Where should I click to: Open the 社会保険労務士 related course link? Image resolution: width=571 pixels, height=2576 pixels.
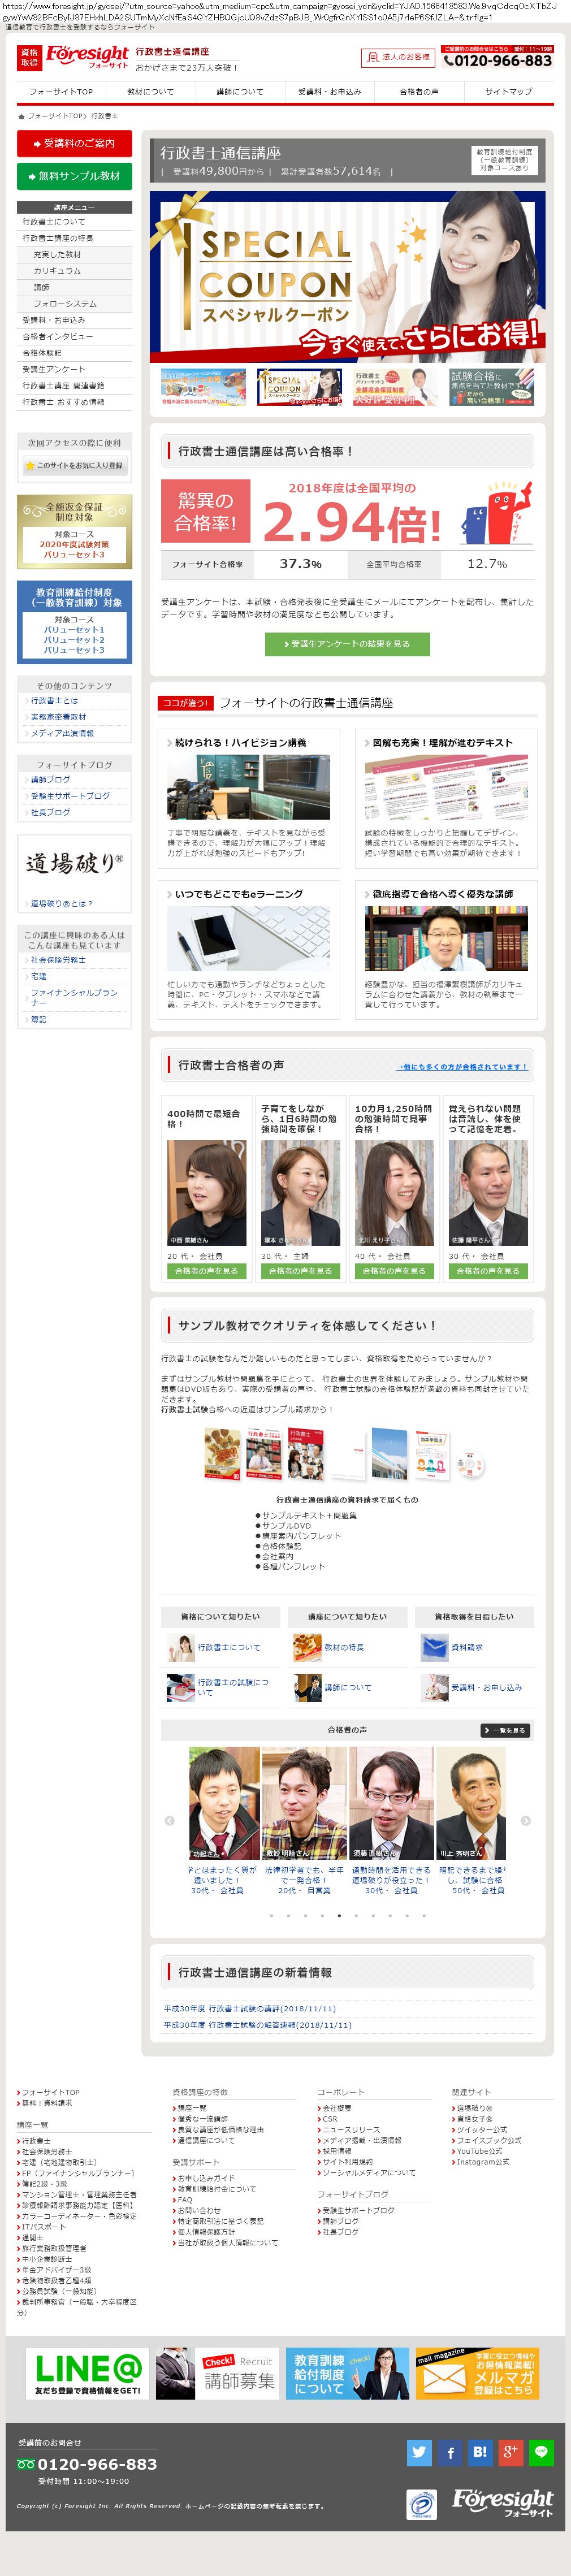(x=58, y=960)
